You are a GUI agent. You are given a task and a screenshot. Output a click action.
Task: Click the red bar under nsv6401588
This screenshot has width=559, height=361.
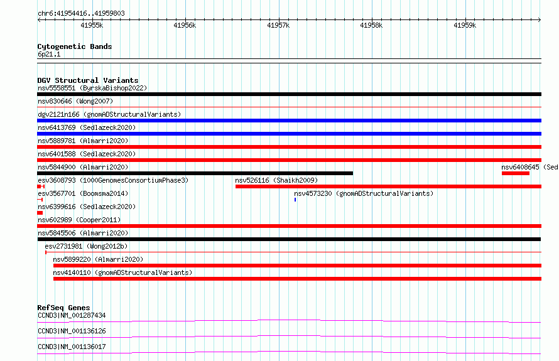click(289, 160)
